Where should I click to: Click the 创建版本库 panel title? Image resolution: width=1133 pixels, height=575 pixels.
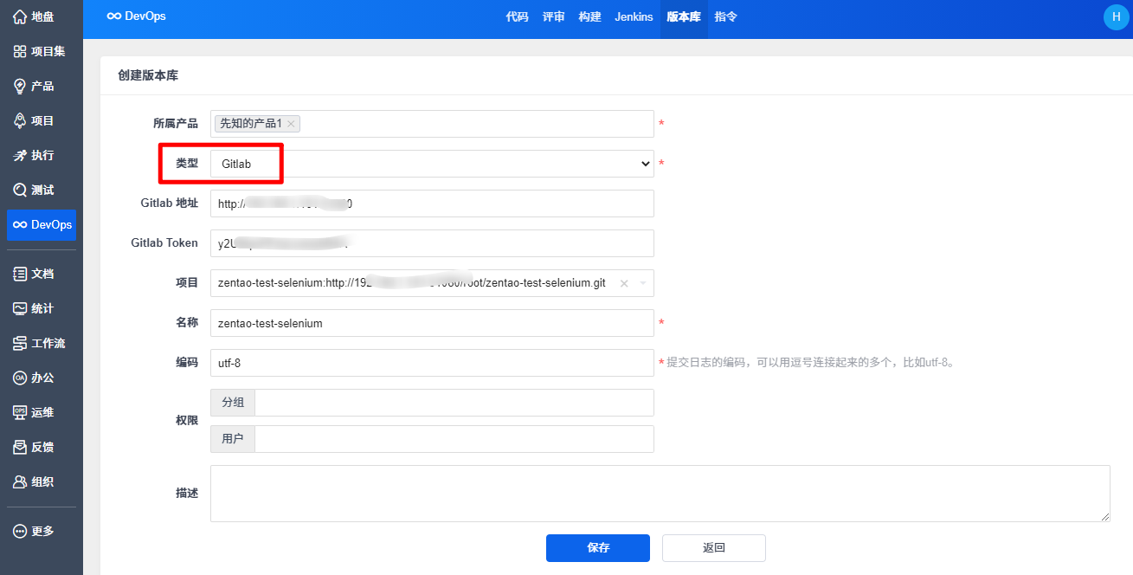coord(148,76)
